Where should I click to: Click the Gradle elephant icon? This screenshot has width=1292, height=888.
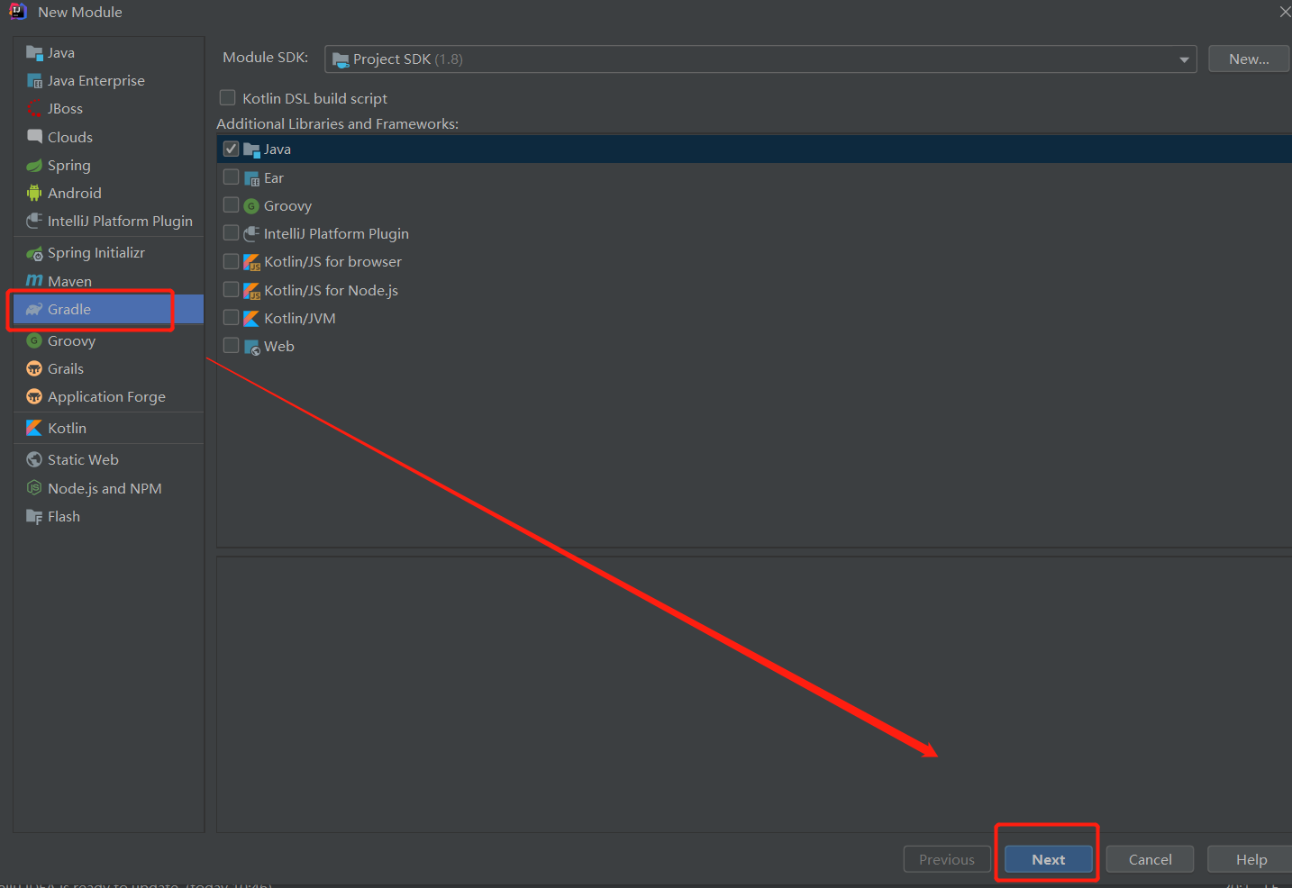tap(34, 309)
